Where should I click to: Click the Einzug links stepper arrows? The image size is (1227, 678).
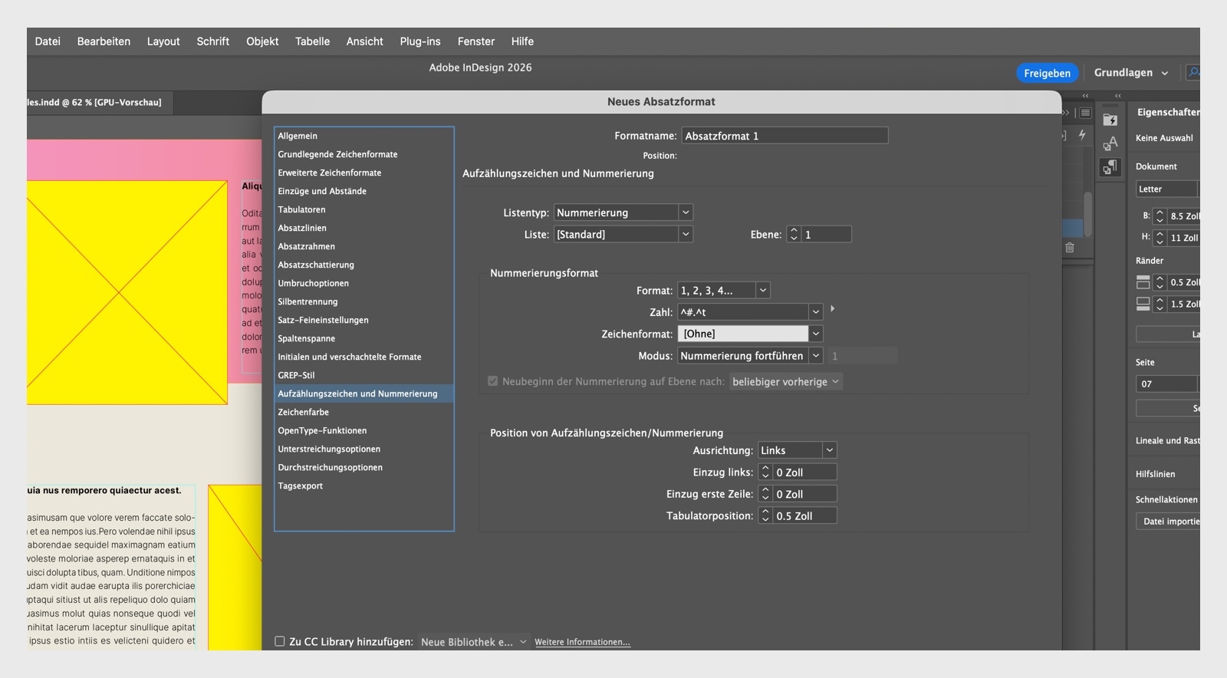pyautogui.click(x=765, y=472)
